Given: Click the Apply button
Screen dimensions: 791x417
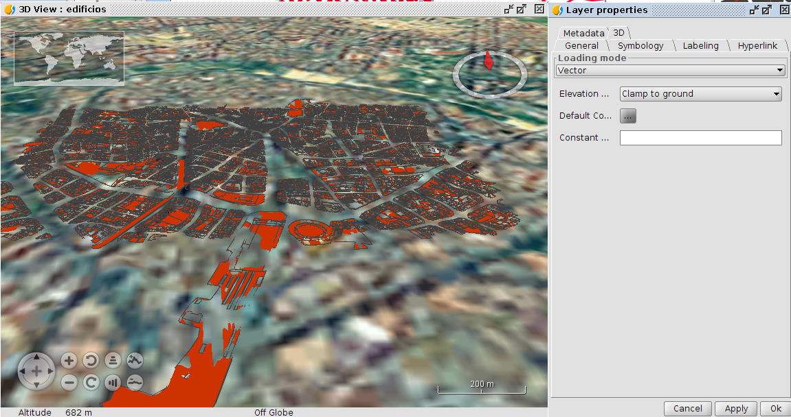Looking at the screenshot, I should pos(736,409).
